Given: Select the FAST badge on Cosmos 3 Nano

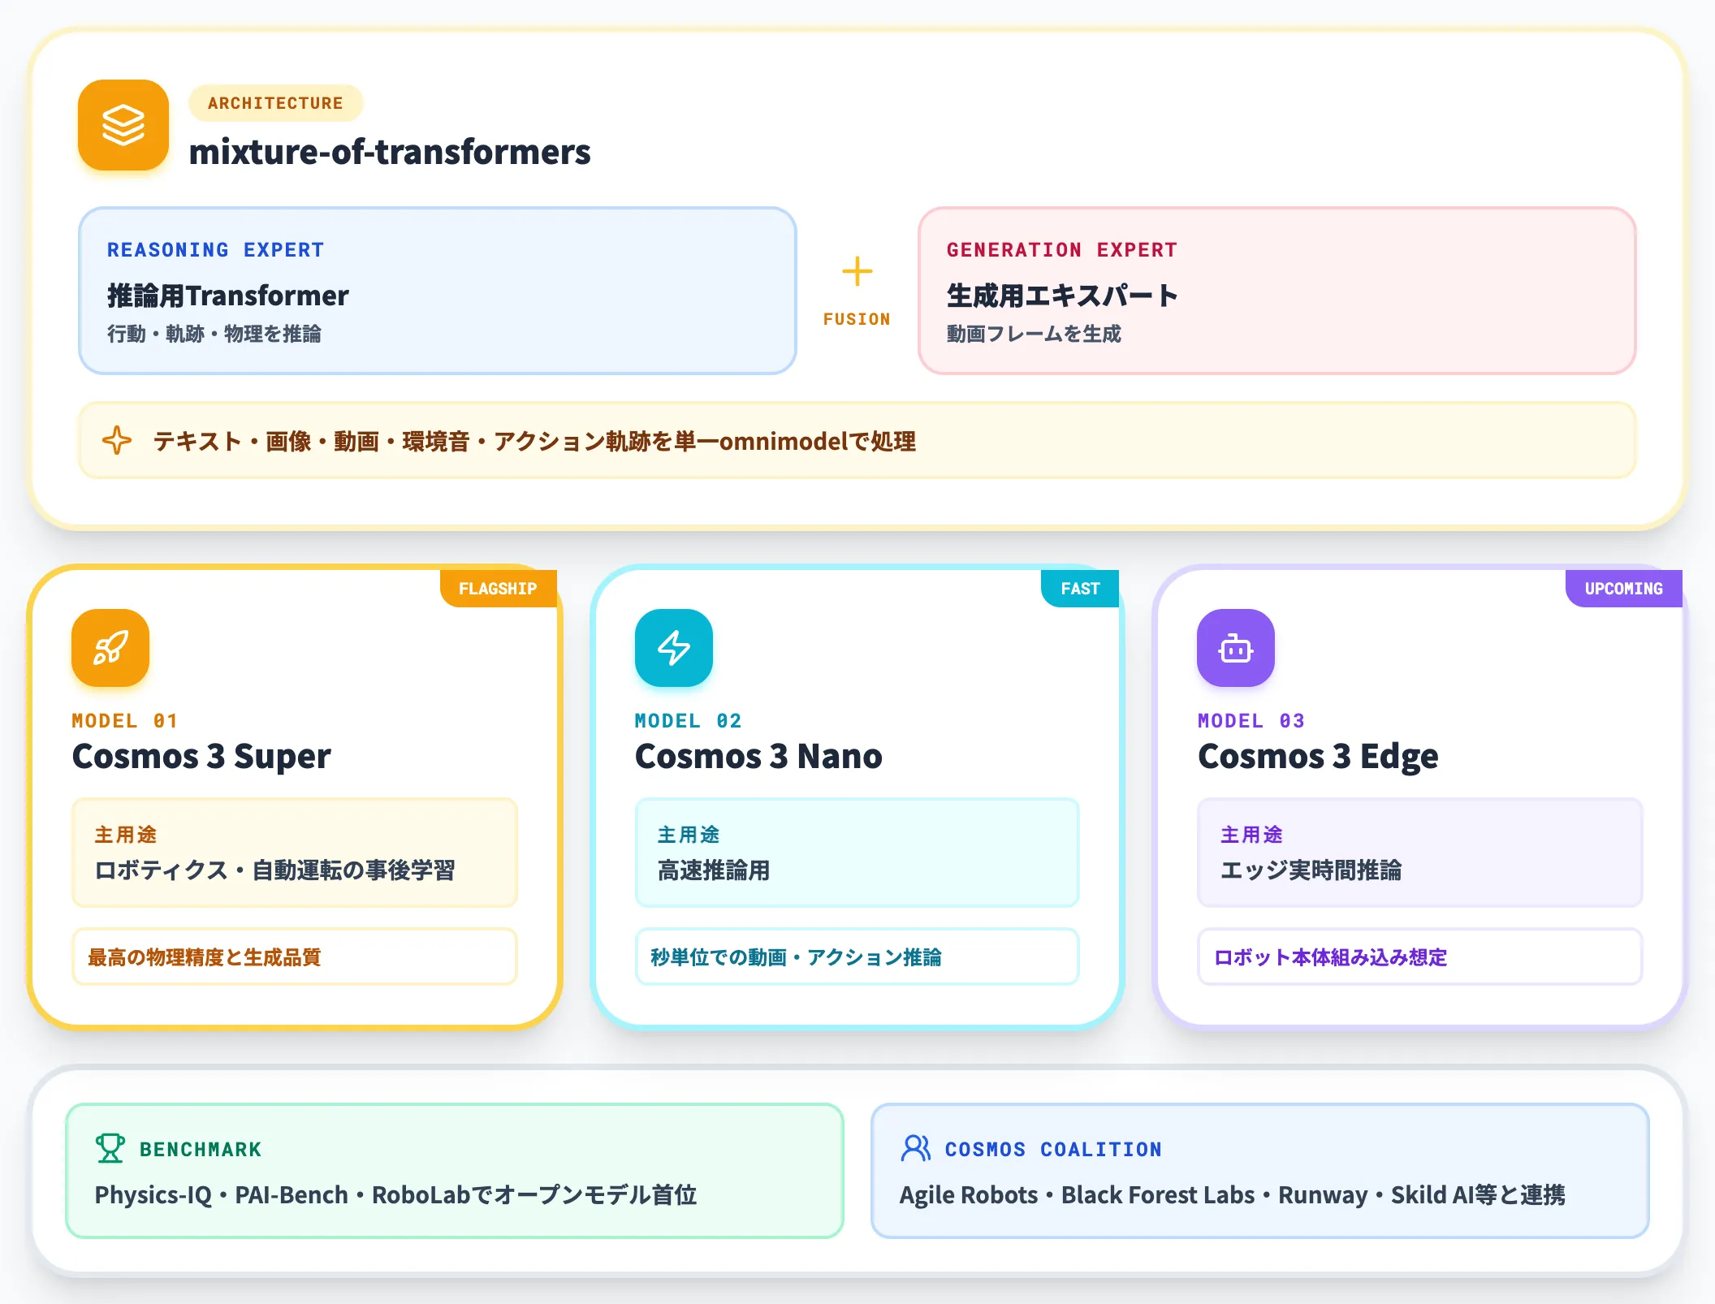Looking at the screenshot, I should 1080,589.
